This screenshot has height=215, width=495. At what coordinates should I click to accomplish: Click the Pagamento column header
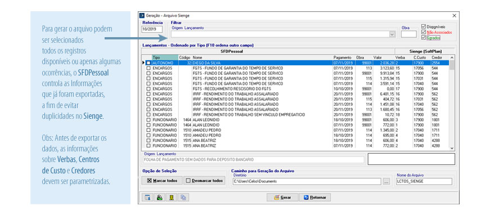pos(344,58)
